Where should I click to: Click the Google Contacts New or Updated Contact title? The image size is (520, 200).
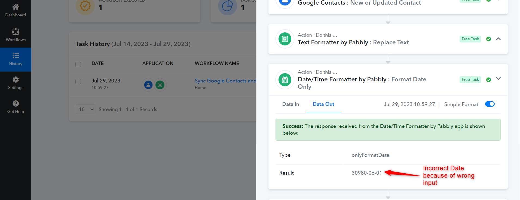point(359,3)
